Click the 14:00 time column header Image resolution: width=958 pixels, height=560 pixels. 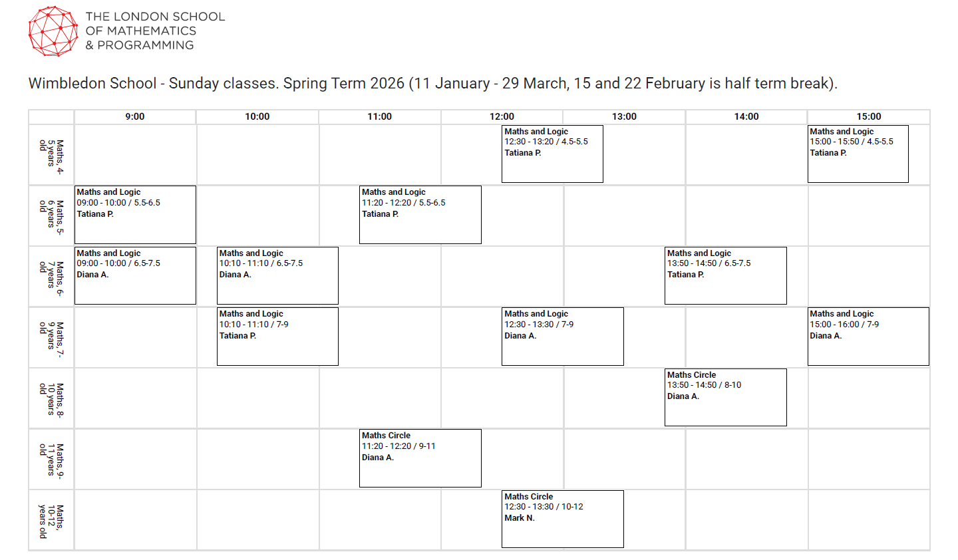pyautogui.click(x=746, y=116)
